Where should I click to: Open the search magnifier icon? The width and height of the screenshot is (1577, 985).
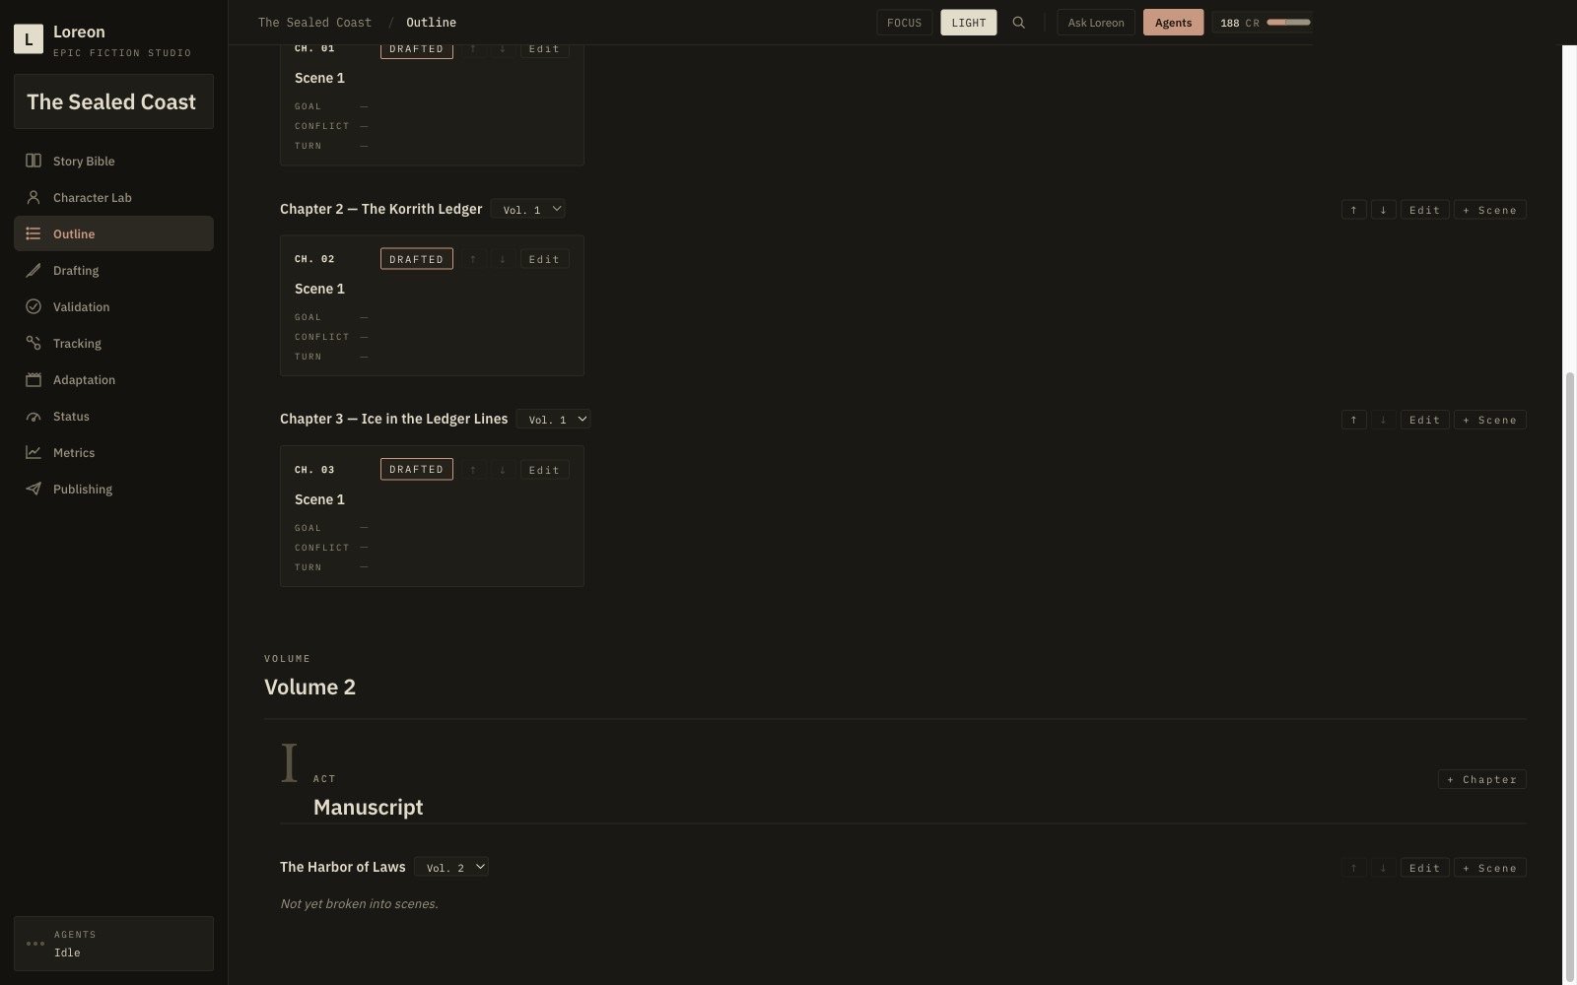[x=1019, y=23]
